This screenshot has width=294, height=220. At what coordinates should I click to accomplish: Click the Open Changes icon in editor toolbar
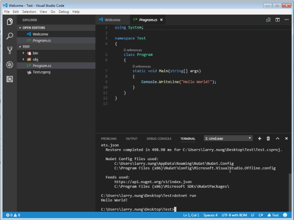point(268,20)
